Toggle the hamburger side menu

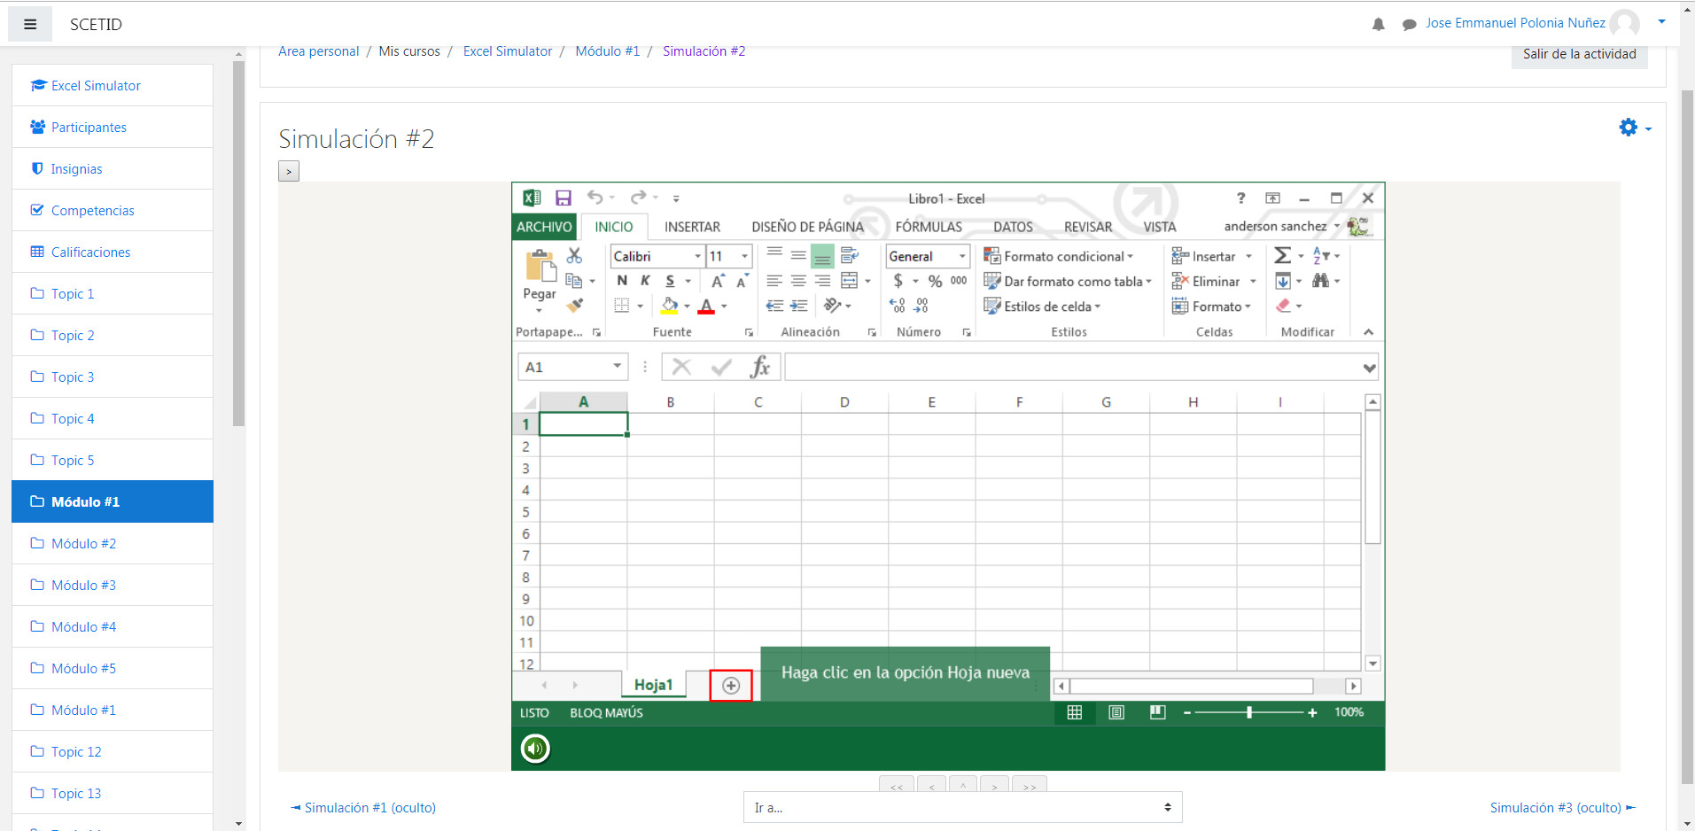30,25
